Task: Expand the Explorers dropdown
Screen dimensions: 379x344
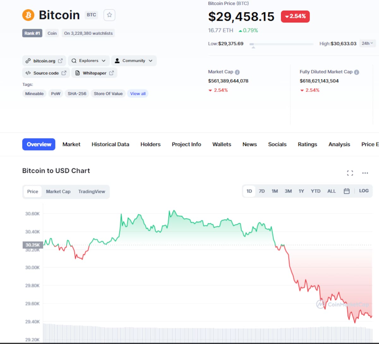Action: click(89, 61)
